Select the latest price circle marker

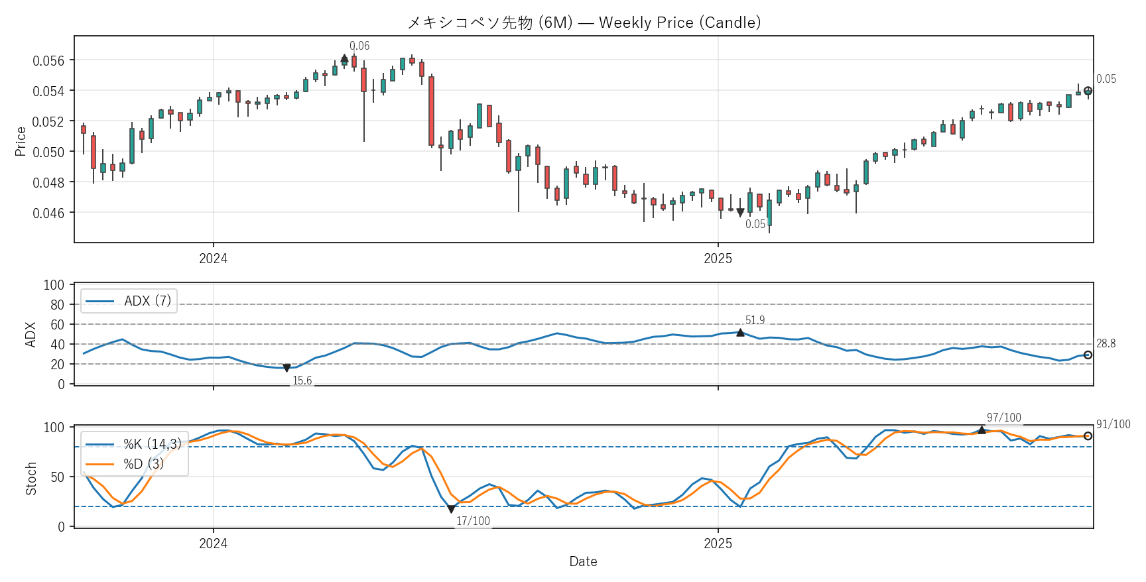point(1088,91)
